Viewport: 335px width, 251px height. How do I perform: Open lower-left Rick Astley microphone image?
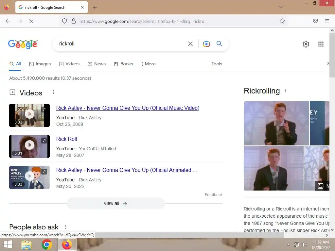click(273, 168)
